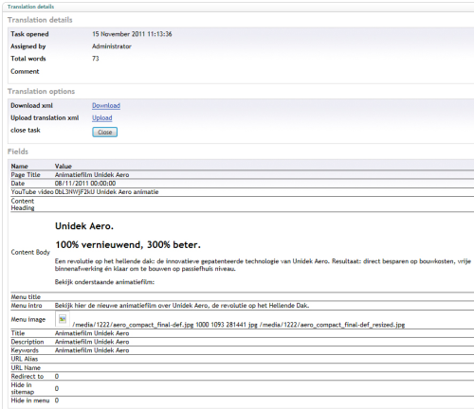Select the '100% vernieuwend, 300% beter.' heading

128,244
